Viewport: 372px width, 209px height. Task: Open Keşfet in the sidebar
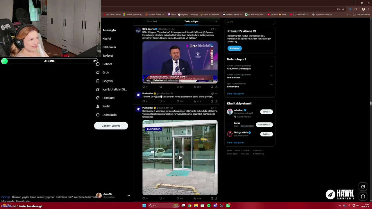coord(107,39)
